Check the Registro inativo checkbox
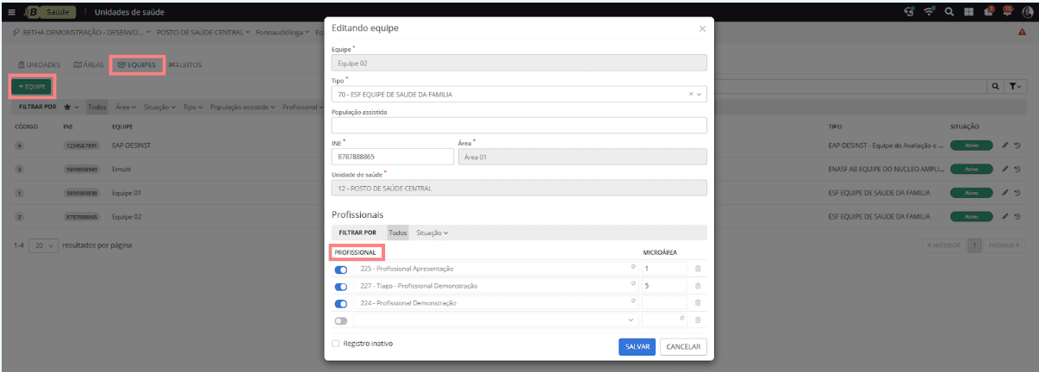This screenshot has width=1039, height=372. pyautogui.click(x=336, y=344)
